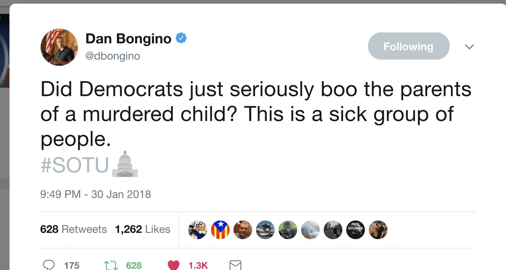Toggle the Following button
Image resolution: width=506 pixels, height=270 pixels.
409,46
